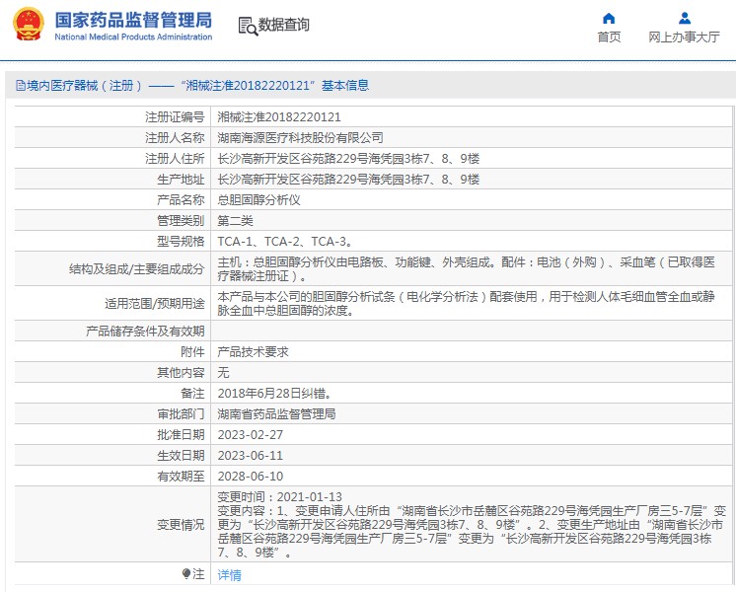Click the 数据查询 label
Viewport: 736px width, 592px height.
[284, 25]
